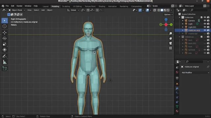Expand the Camera item in outliner
The image size is (211, 118).
183,21
